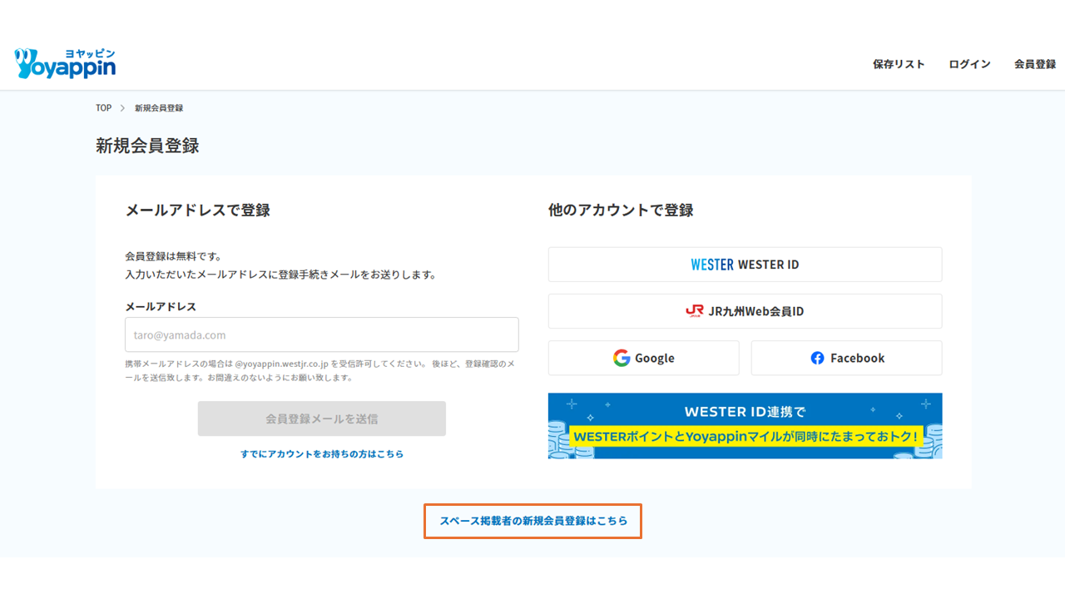Click the メールアドレスで登録 heading

(x=197, y=210)
